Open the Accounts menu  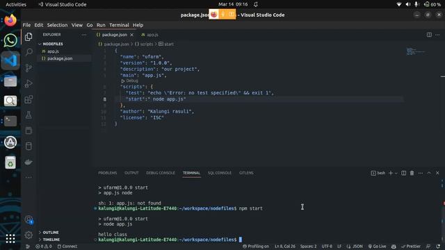click(x=29, y=219)
